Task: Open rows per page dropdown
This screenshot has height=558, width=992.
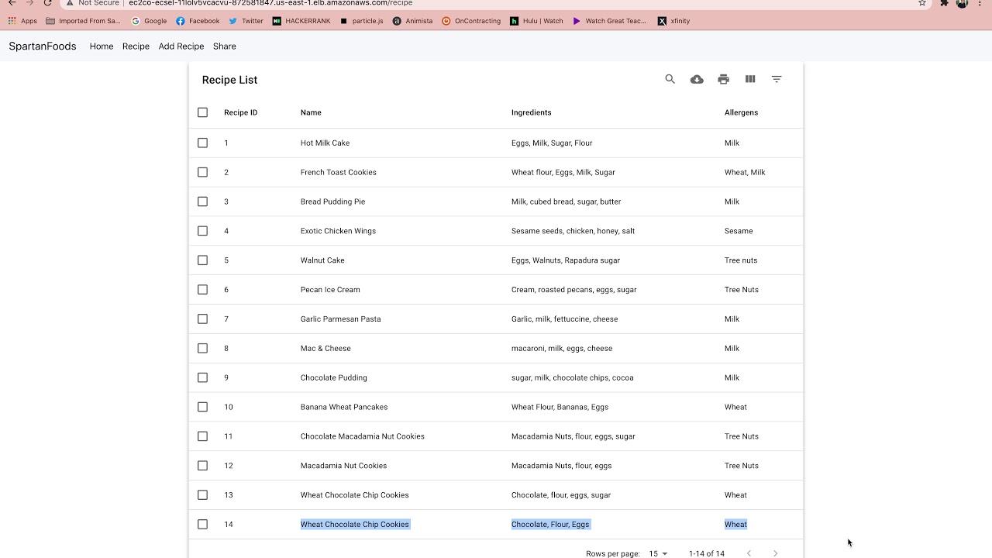Action: click(x=659, y=553)
